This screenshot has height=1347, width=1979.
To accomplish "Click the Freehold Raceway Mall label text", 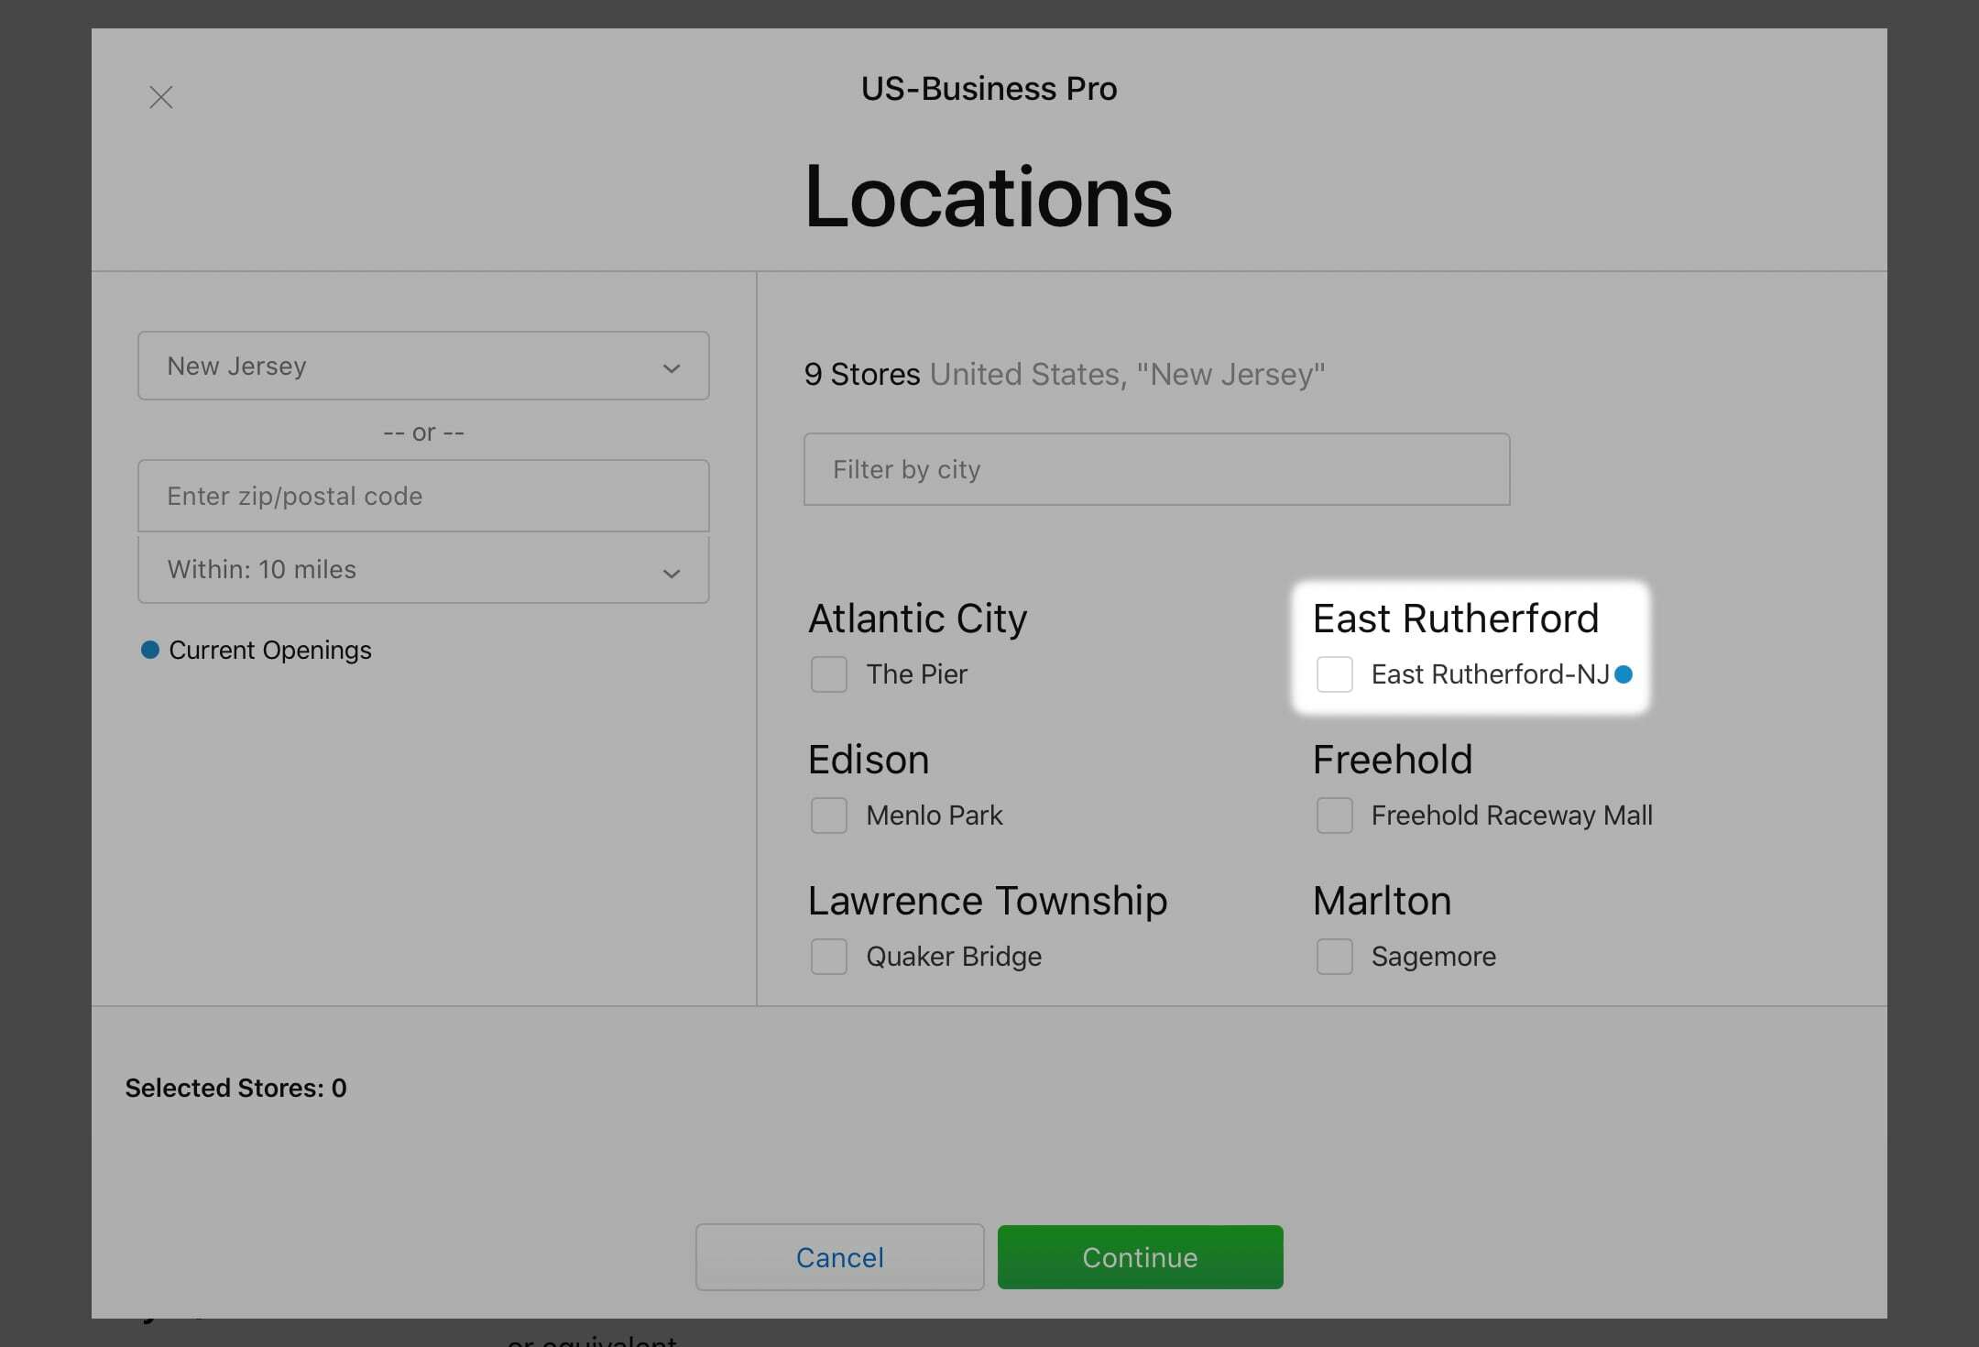I will pos(1512,816).
